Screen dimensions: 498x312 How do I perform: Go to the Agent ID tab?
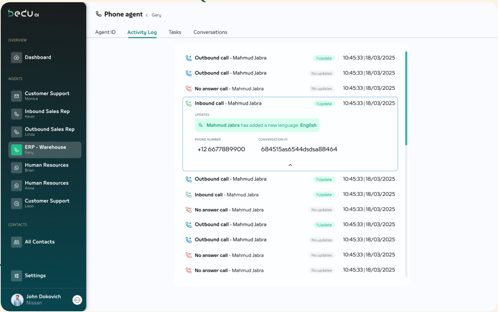(x=105, y=32)
